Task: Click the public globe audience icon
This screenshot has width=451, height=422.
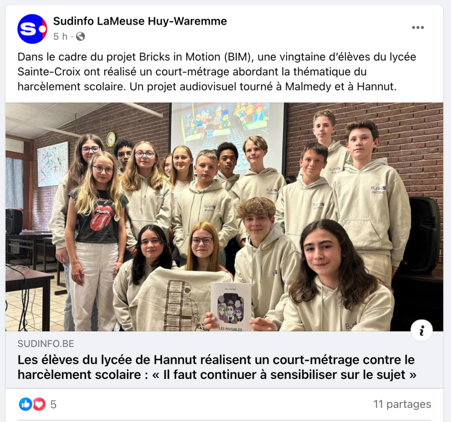Action: pyautogui.click(x=81, y=37)
